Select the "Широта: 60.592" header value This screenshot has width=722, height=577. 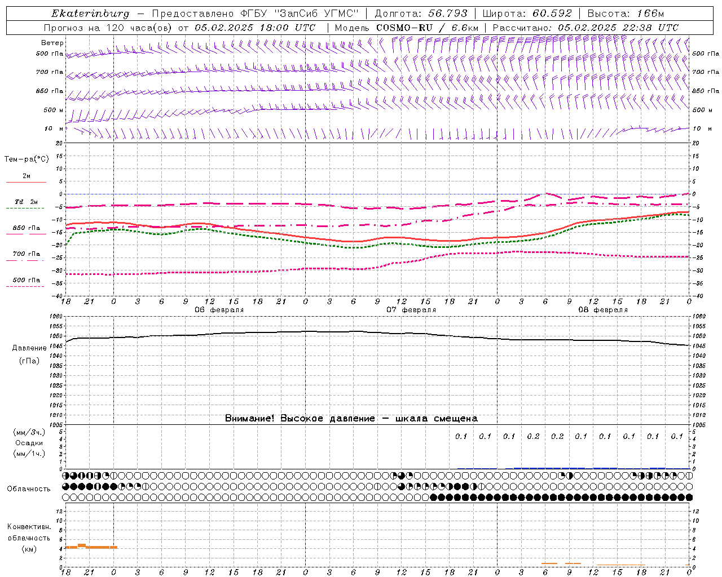[527, 14]
